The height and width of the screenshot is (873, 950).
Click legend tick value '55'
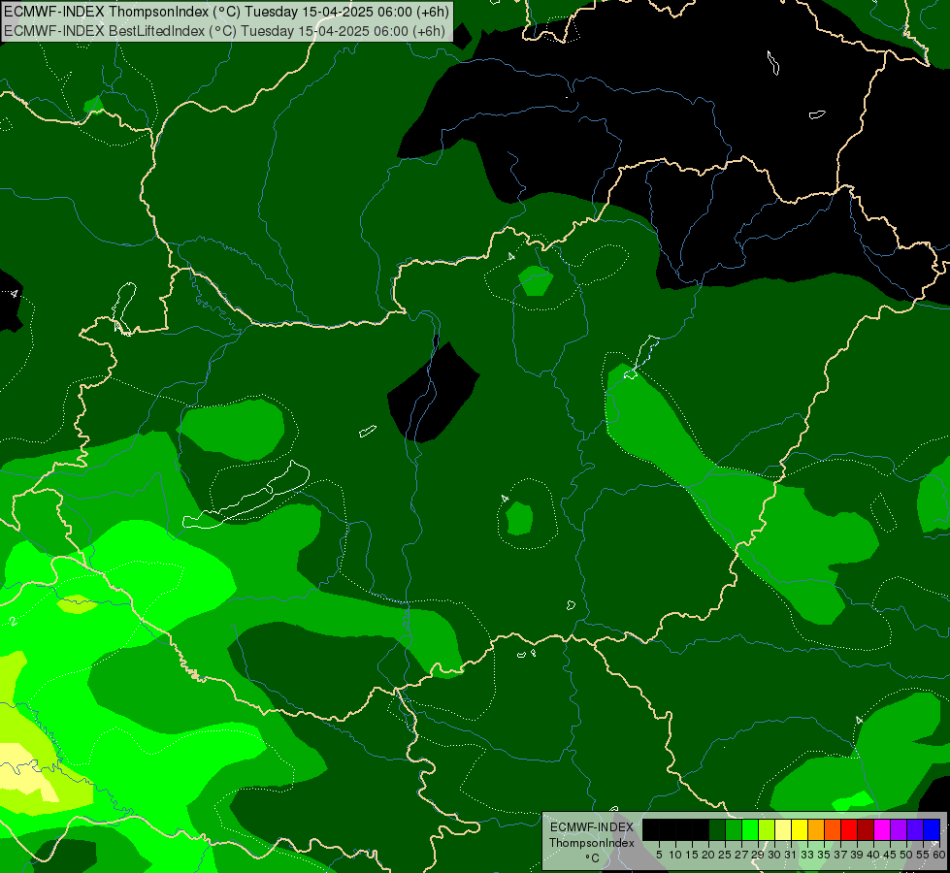[x=923, y=855]
